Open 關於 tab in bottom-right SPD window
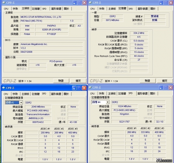Image resolution: width=174 pixels, height=163 pixels. 153,93
